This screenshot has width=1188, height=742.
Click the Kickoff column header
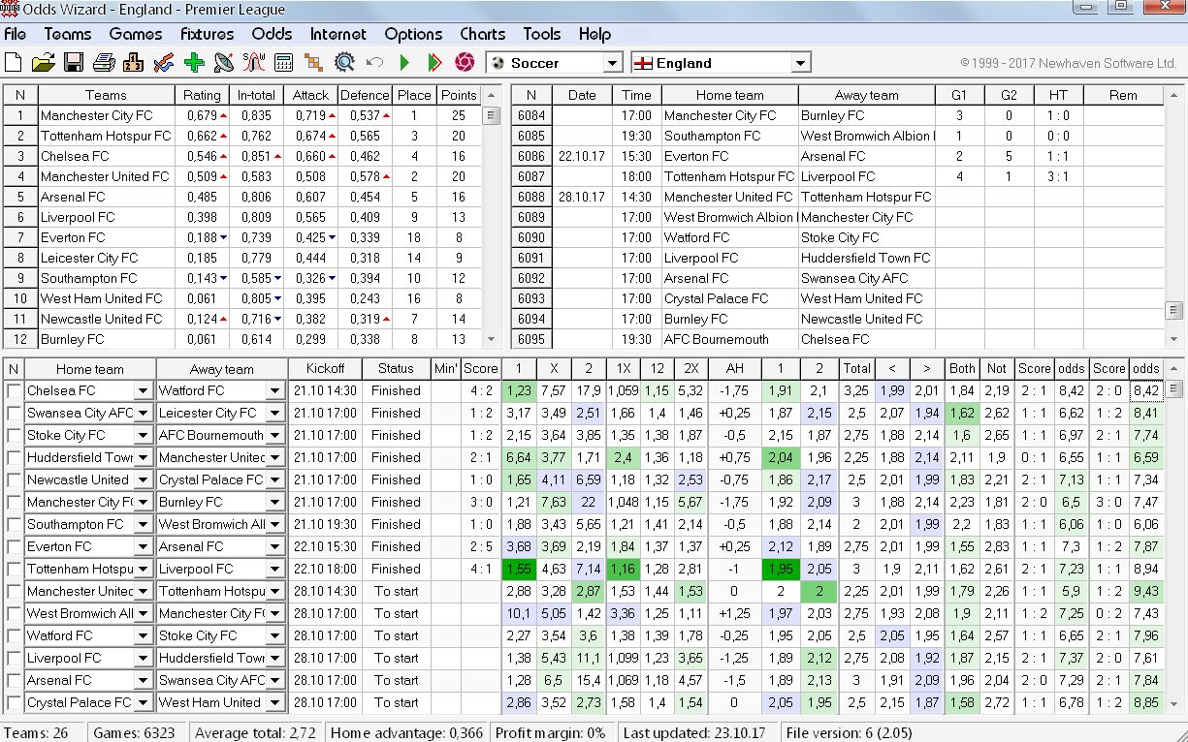click(325, 368)
